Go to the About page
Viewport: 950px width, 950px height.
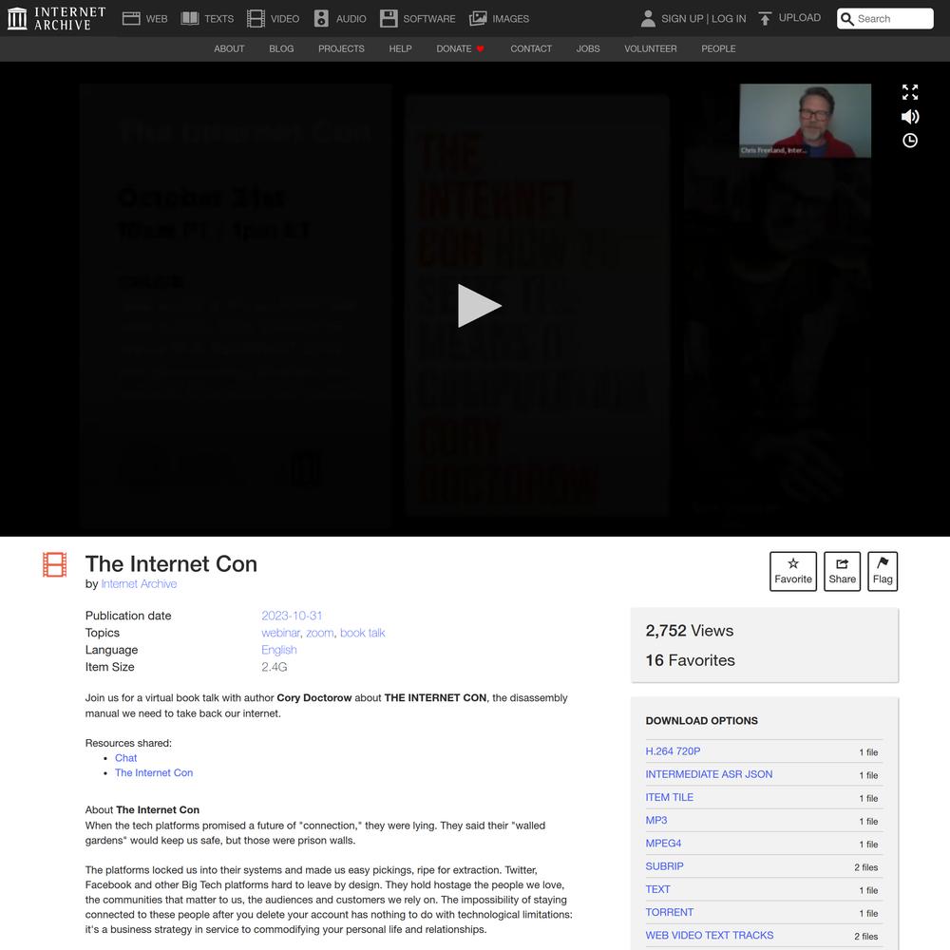pyautogui.click(x=229, y=48)
